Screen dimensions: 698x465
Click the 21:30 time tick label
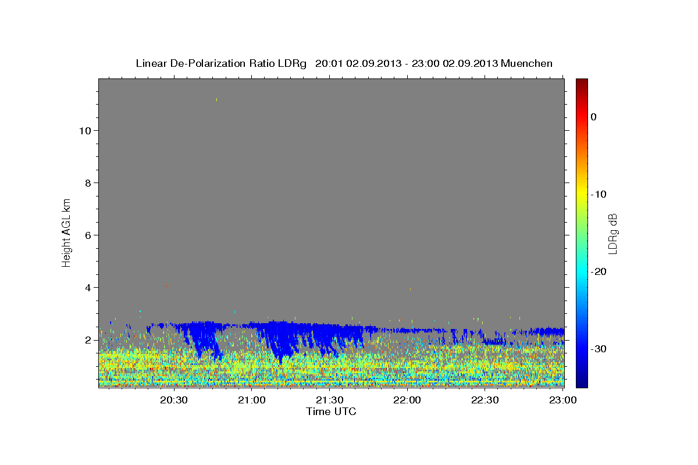point(329,400)
